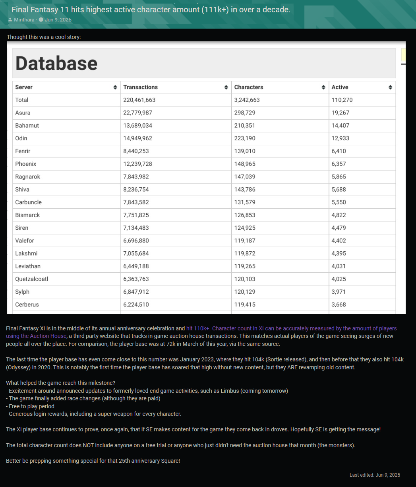Image resolution: width=416 pixels, height=487 pixels.
Task: Click the clock icon beside Jun 9, 2025
Action: pos(41,20)
